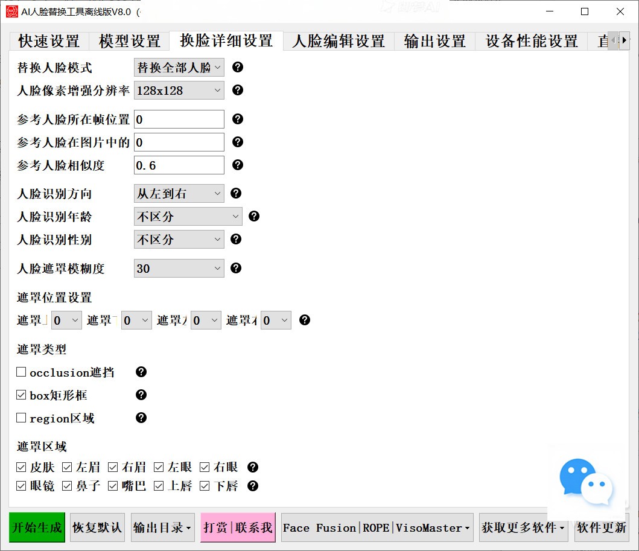The image size is (639, 551).
Task: Open help icon for 人脸识别方向
Action: pyautogui.click(x=236, y=193)
